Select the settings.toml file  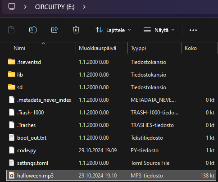point(111,163)
